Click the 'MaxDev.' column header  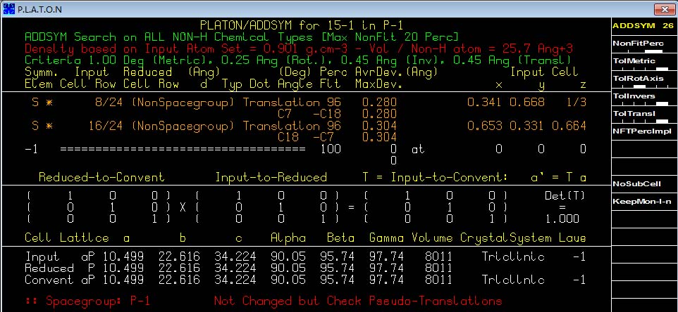[378, 84]
